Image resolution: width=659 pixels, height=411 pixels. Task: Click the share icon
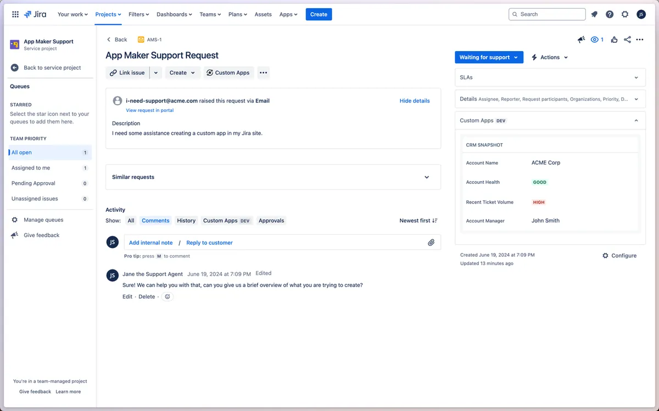tap(627, 40)
